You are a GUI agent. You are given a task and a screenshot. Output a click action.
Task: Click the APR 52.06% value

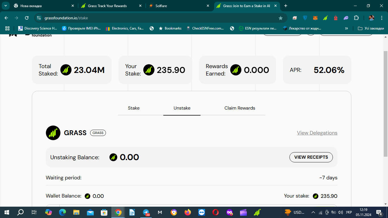pyautogui.click(x=329, y=70)
